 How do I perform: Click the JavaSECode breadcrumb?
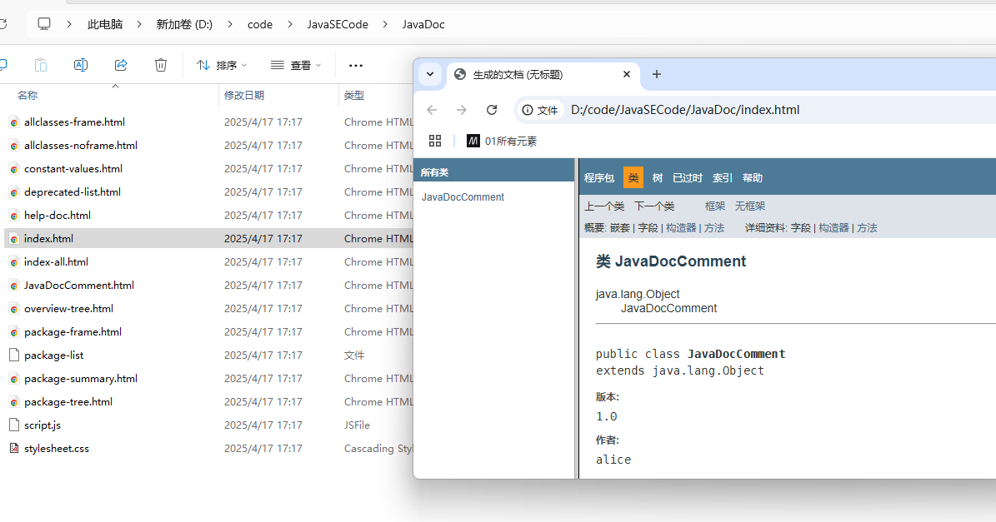click(x=338, y=24)
